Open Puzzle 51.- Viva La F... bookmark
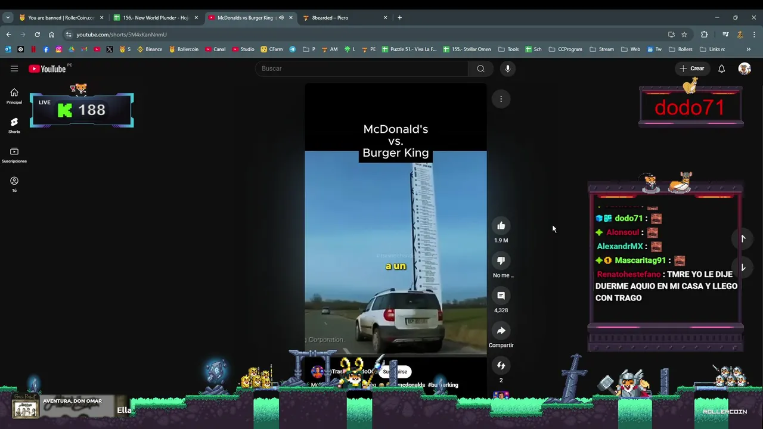 pos(409,49)
